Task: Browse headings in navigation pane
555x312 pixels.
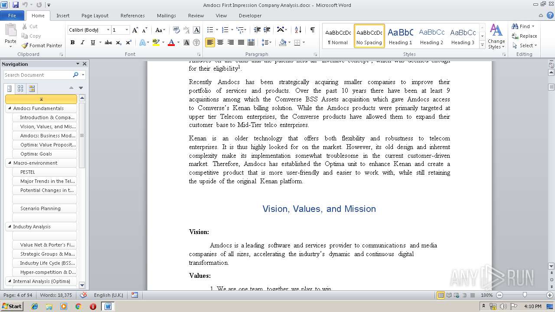Action: [10, 89]
